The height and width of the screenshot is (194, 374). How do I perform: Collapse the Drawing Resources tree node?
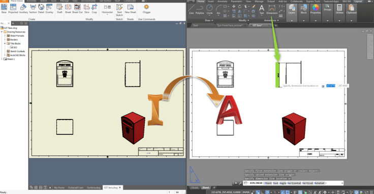click(2, 32)
